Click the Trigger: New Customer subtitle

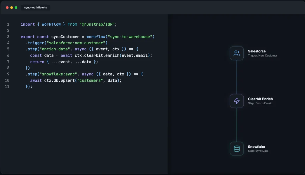pyautogui.click(x=262, y=55)
